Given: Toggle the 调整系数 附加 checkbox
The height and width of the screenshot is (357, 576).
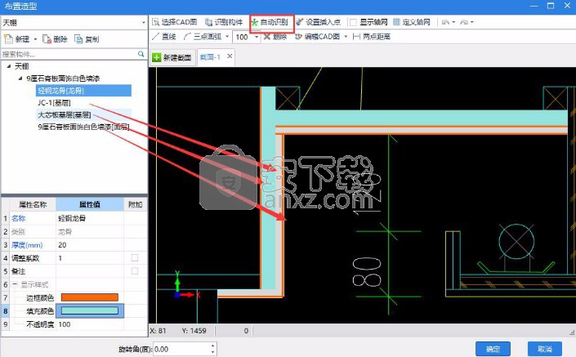Looking at the screenshot, I should [135, 258].
